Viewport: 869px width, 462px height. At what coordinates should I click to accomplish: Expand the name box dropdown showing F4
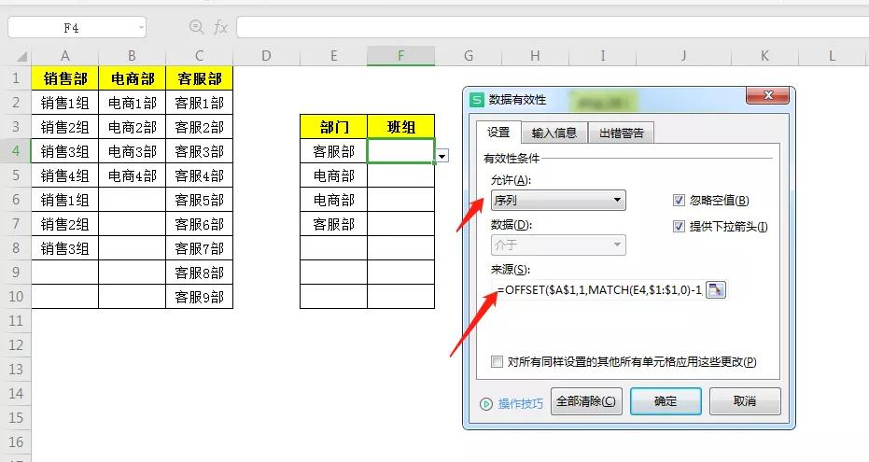pyautogui.click(x=141, y=27)
